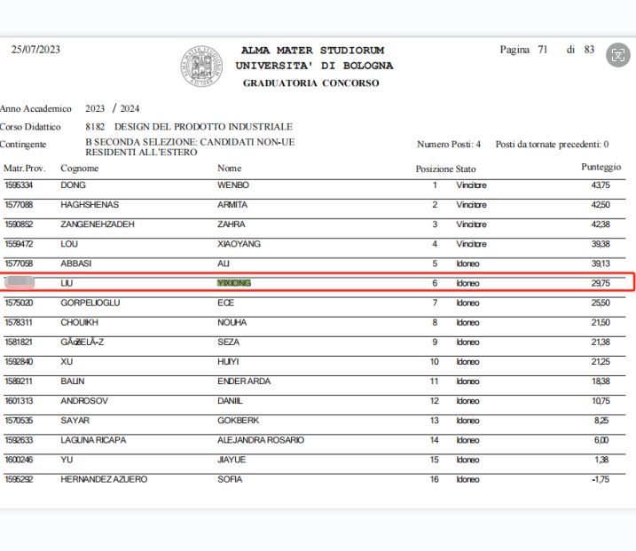Viewport: 636px width, 551px height.
Task: Select surname DONG in first row
Action: click(x=73, y=185)
